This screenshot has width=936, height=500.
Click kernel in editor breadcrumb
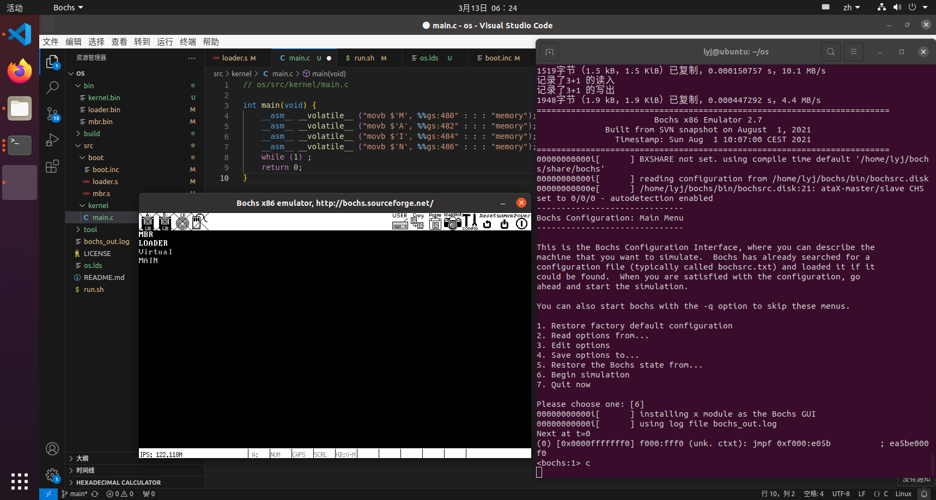[241, 74]
